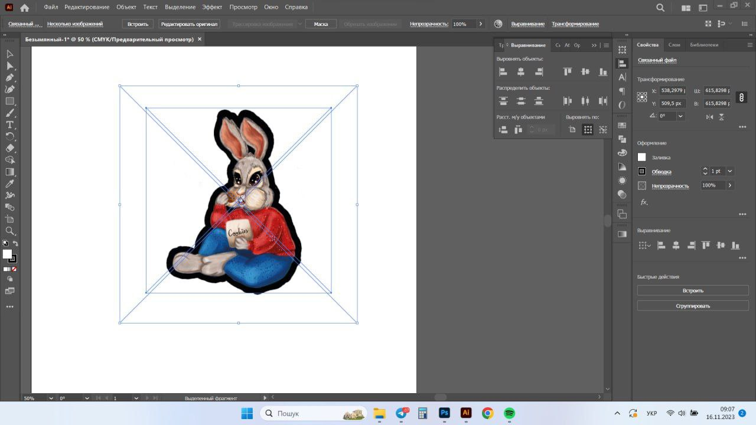Viewport: 756px width, 425px height.
Task: Select the Eraser tool
Action: tap(10, 148)
